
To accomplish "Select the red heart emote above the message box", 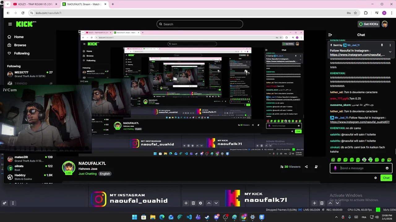I will [389, 160].
